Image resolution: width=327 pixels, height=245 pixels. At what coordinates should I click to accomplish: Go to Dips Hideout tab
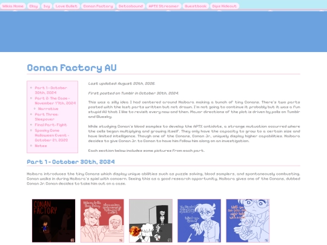225,6
